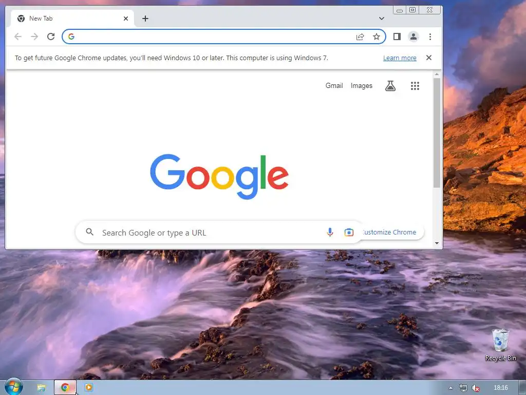
Task: Click the Google G icon in address bar
Action: (x=71, y=37)
